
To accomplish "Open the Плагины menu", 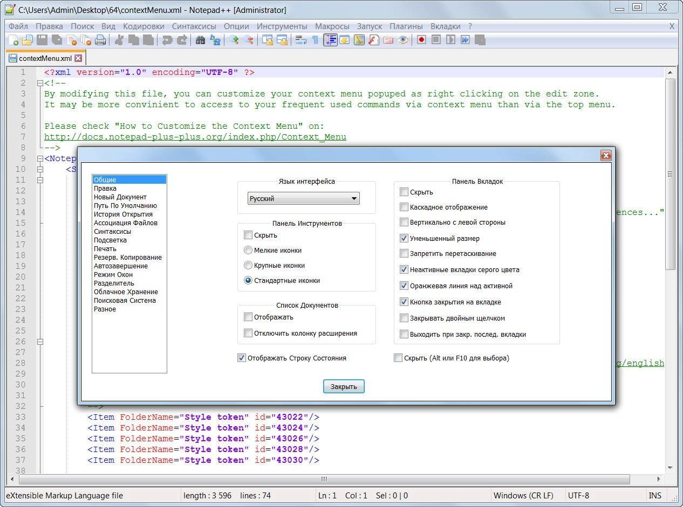I will (407, 26).
